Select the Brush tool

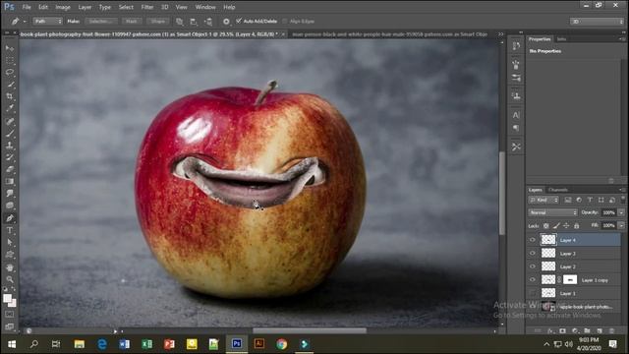[x=10, y=134]
